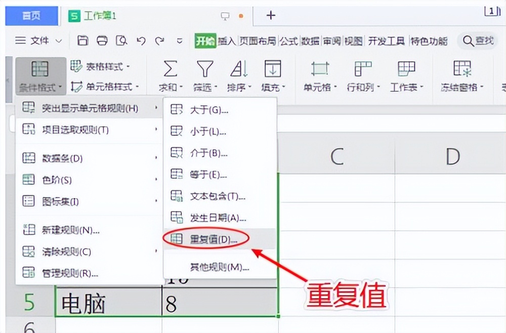Click cell containing value 8
Image resolution: width=506 pixels, height=333 pixels.
[220, 302]
